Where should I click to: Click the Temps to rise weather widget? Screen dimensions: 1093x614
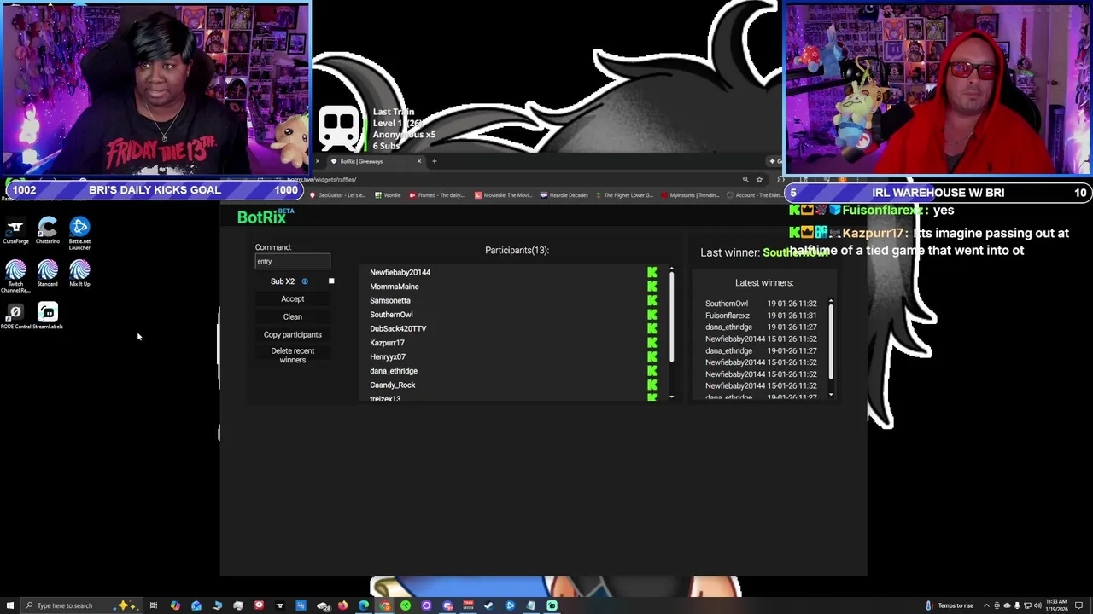(950, 605)
